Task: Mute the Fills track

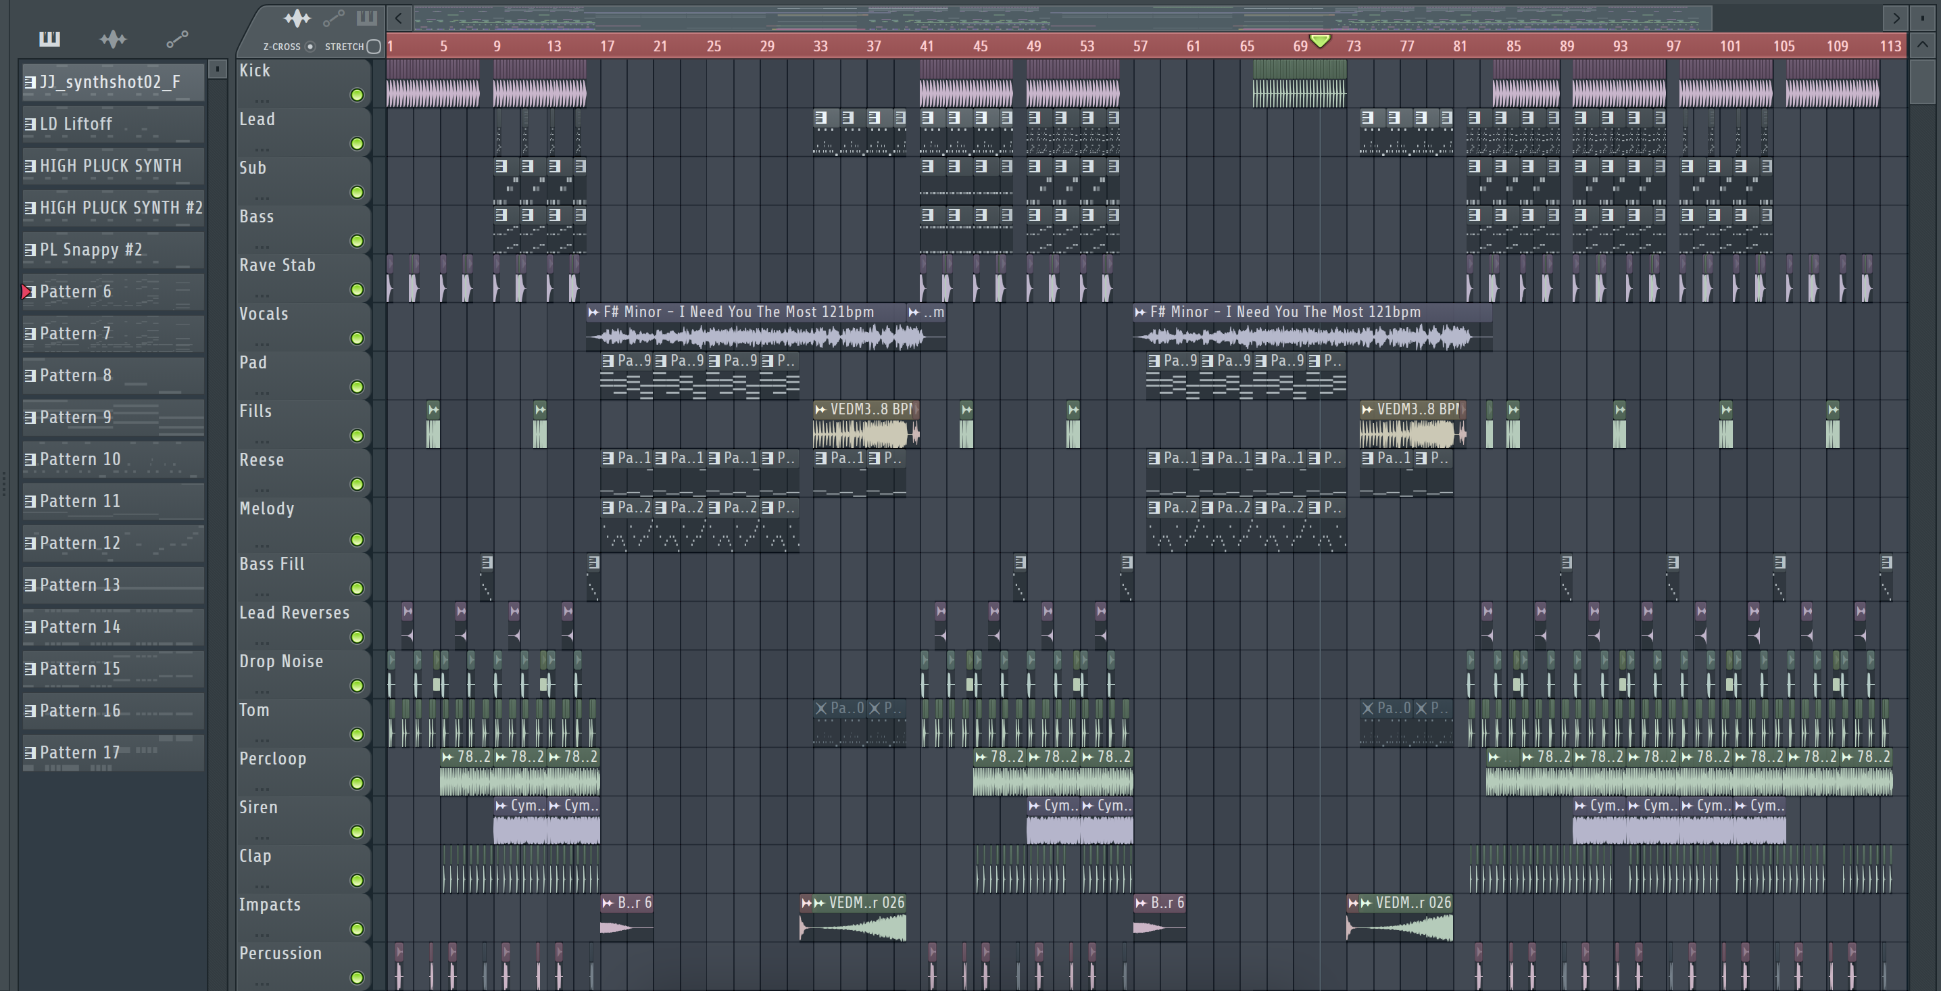Action: click(x=357, y=436)
